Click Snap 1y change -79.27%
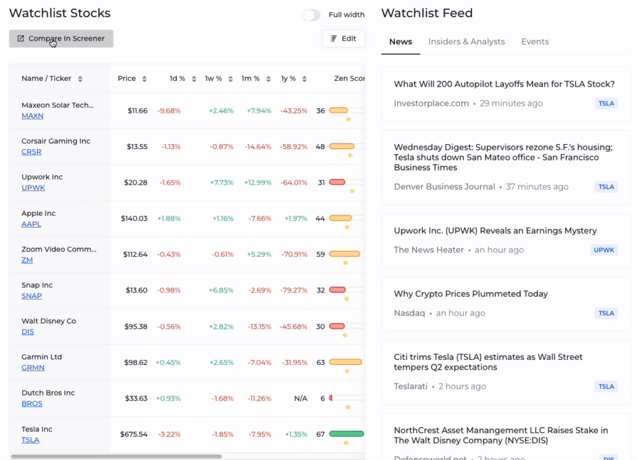 point(294,290)
